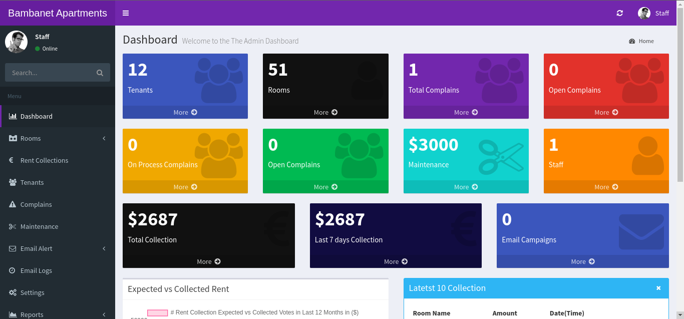Click the envelope icon on the Email Campaigns card
This screenshot has width=684, height=319.
click(641, 232)
